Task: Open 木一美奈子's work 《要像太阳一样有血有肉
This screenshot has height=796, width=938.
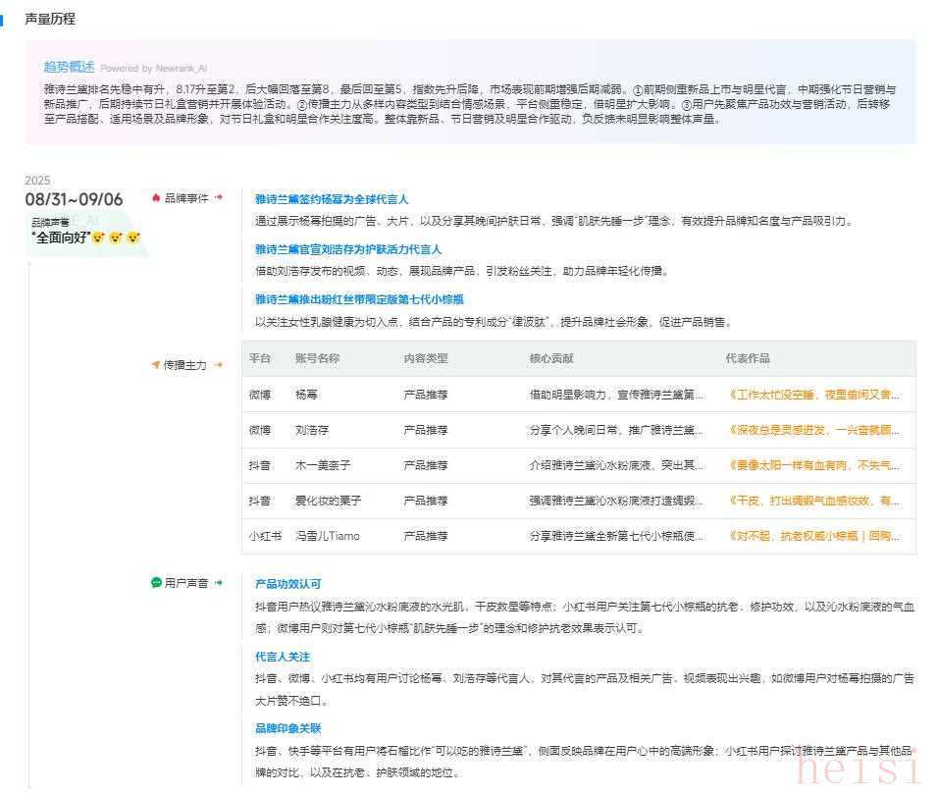Action: 814,465
